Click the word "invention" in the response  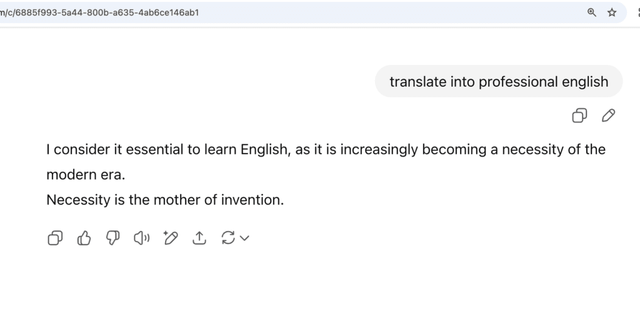(x=251, y=200)
